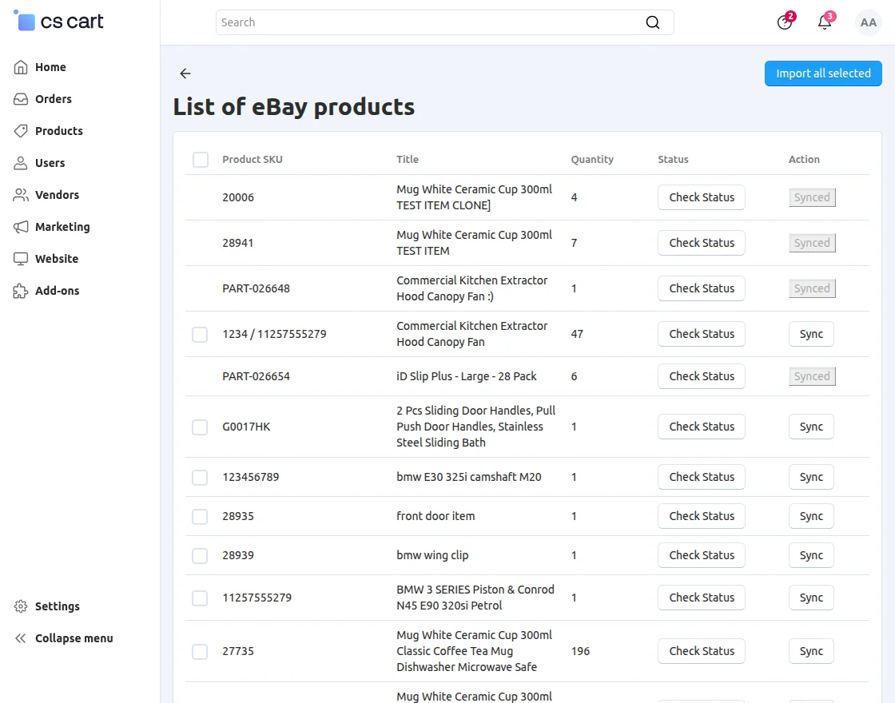895x703 pixels.
Task: Tick the checkbox for SKU 28935
Action: click(200, 516)
